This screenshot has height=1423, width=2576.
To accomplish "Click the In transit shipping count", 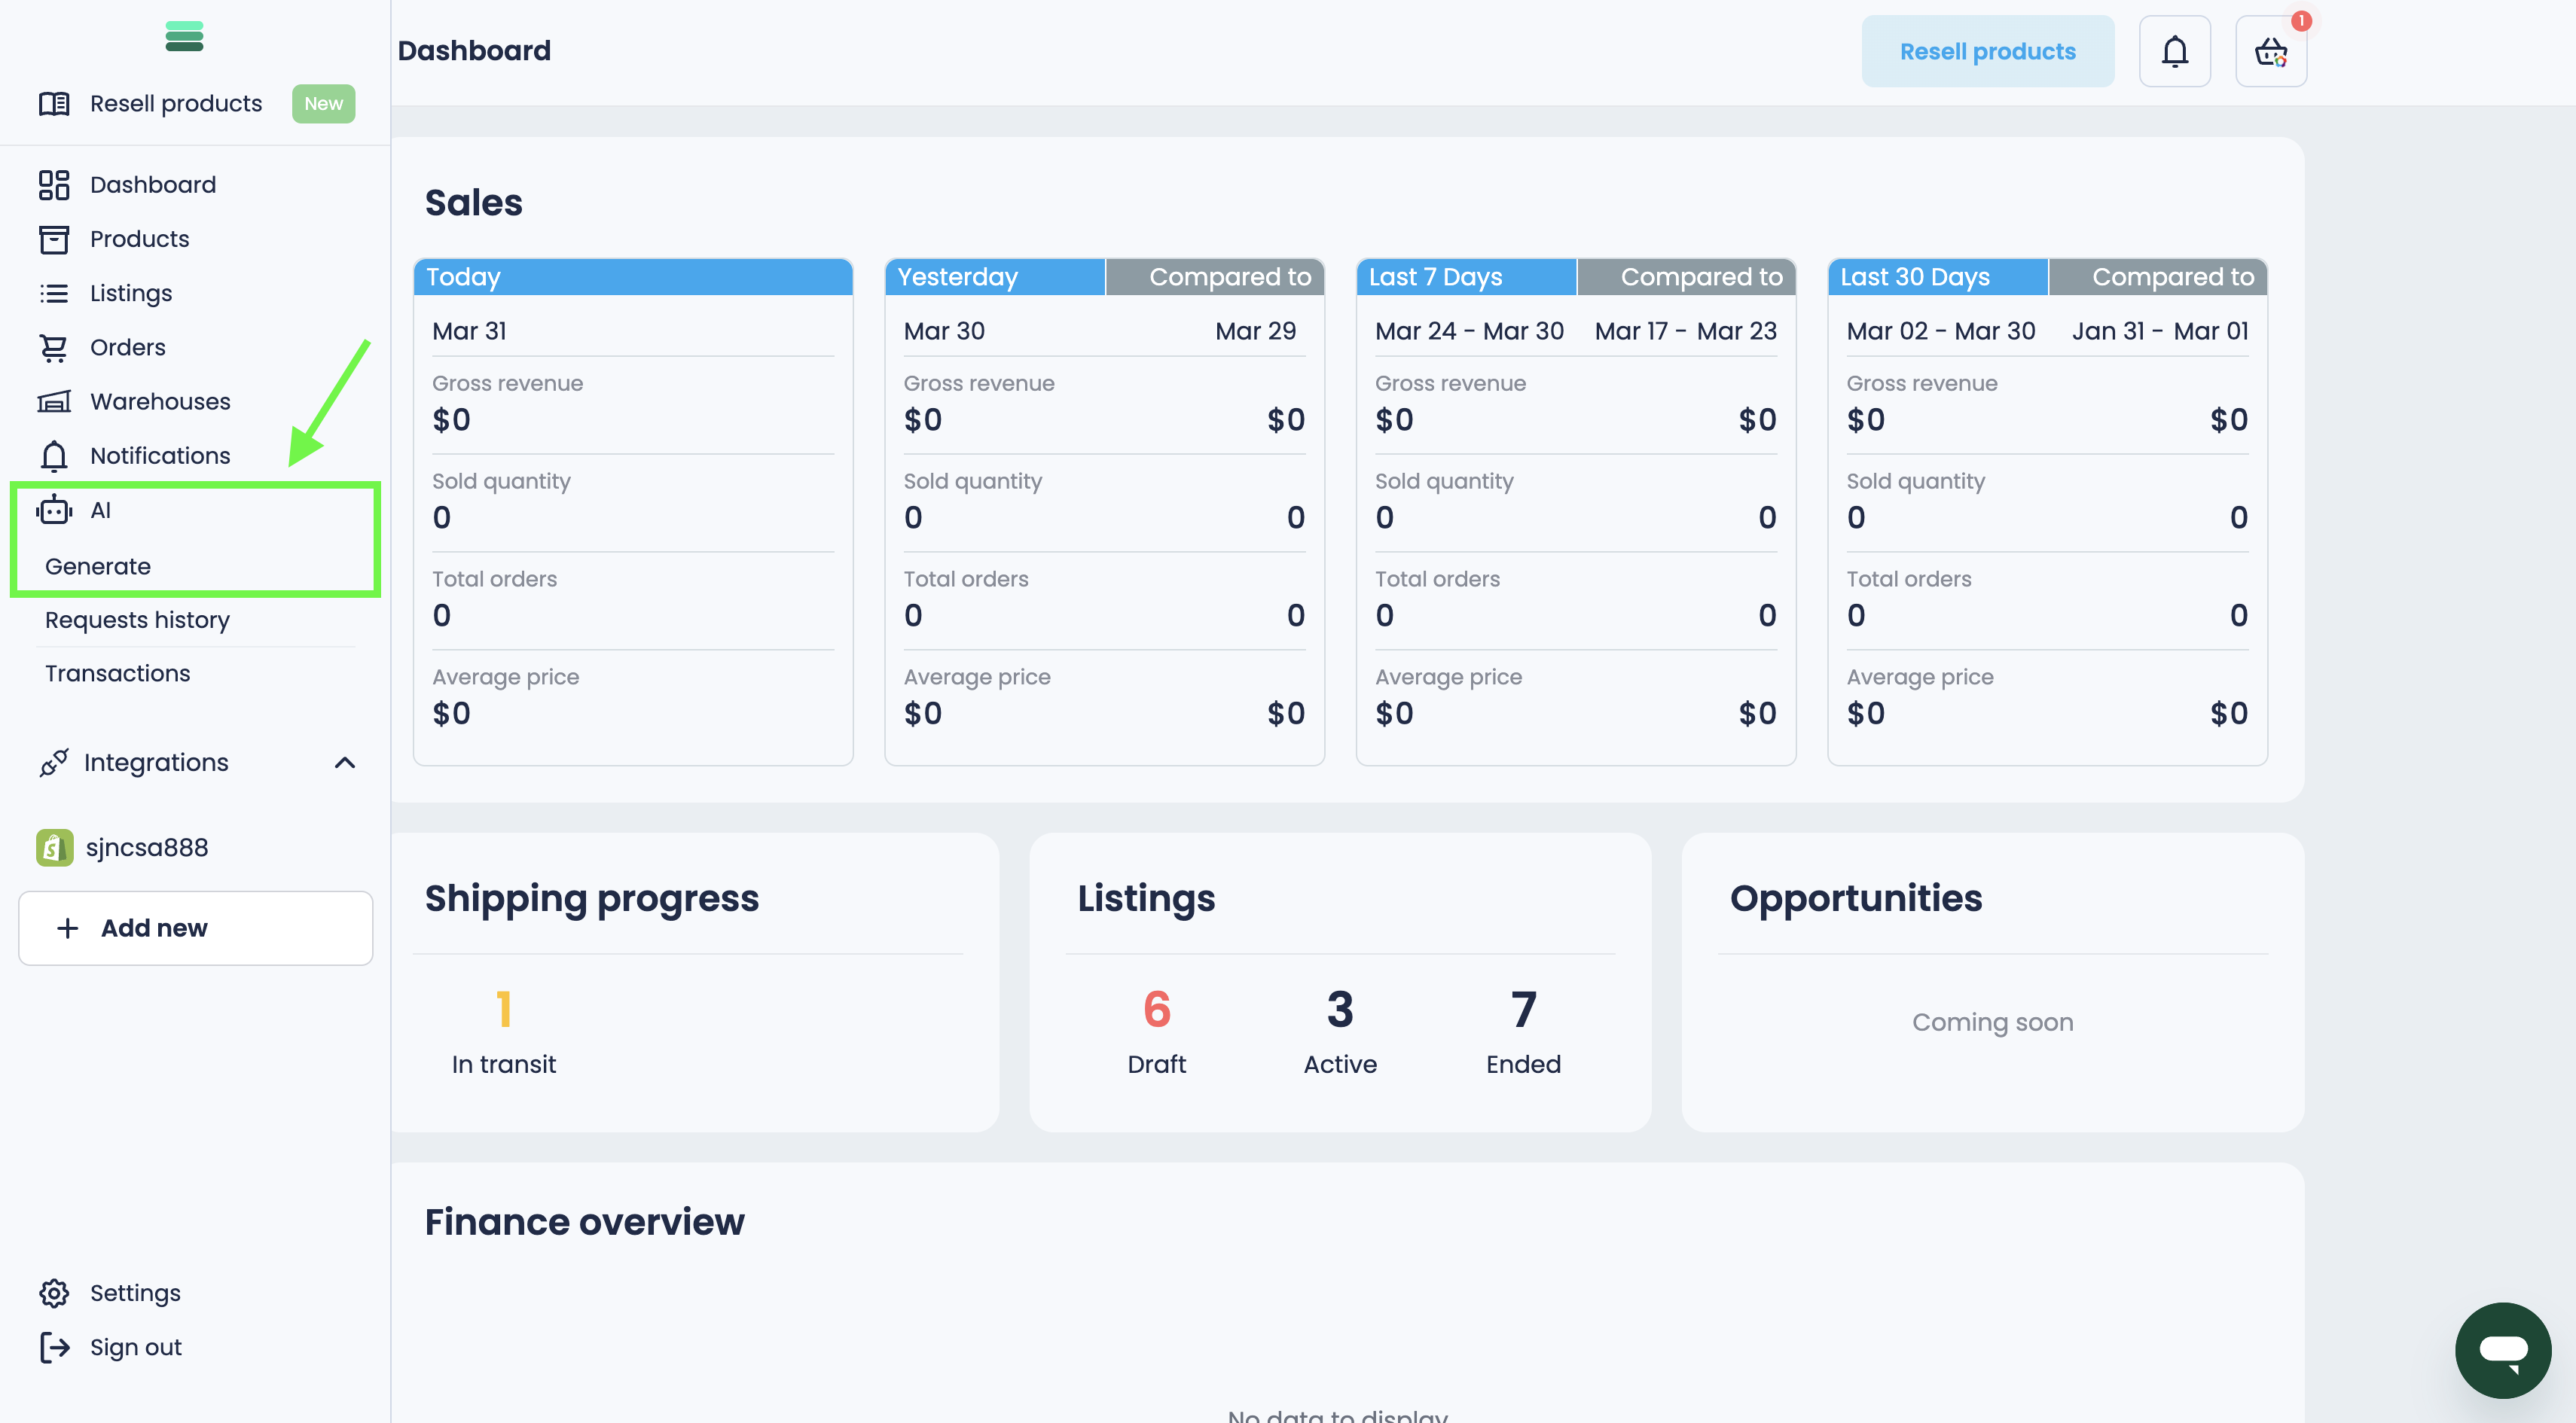I will click(x=503, y=1010).
